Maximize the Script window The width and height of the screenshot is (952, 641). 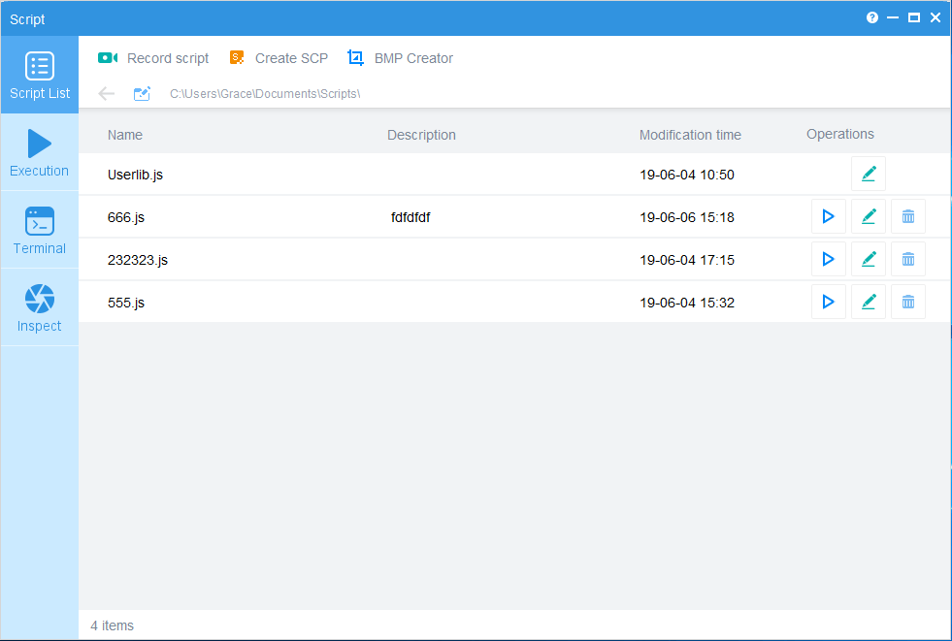pos(914,17)
